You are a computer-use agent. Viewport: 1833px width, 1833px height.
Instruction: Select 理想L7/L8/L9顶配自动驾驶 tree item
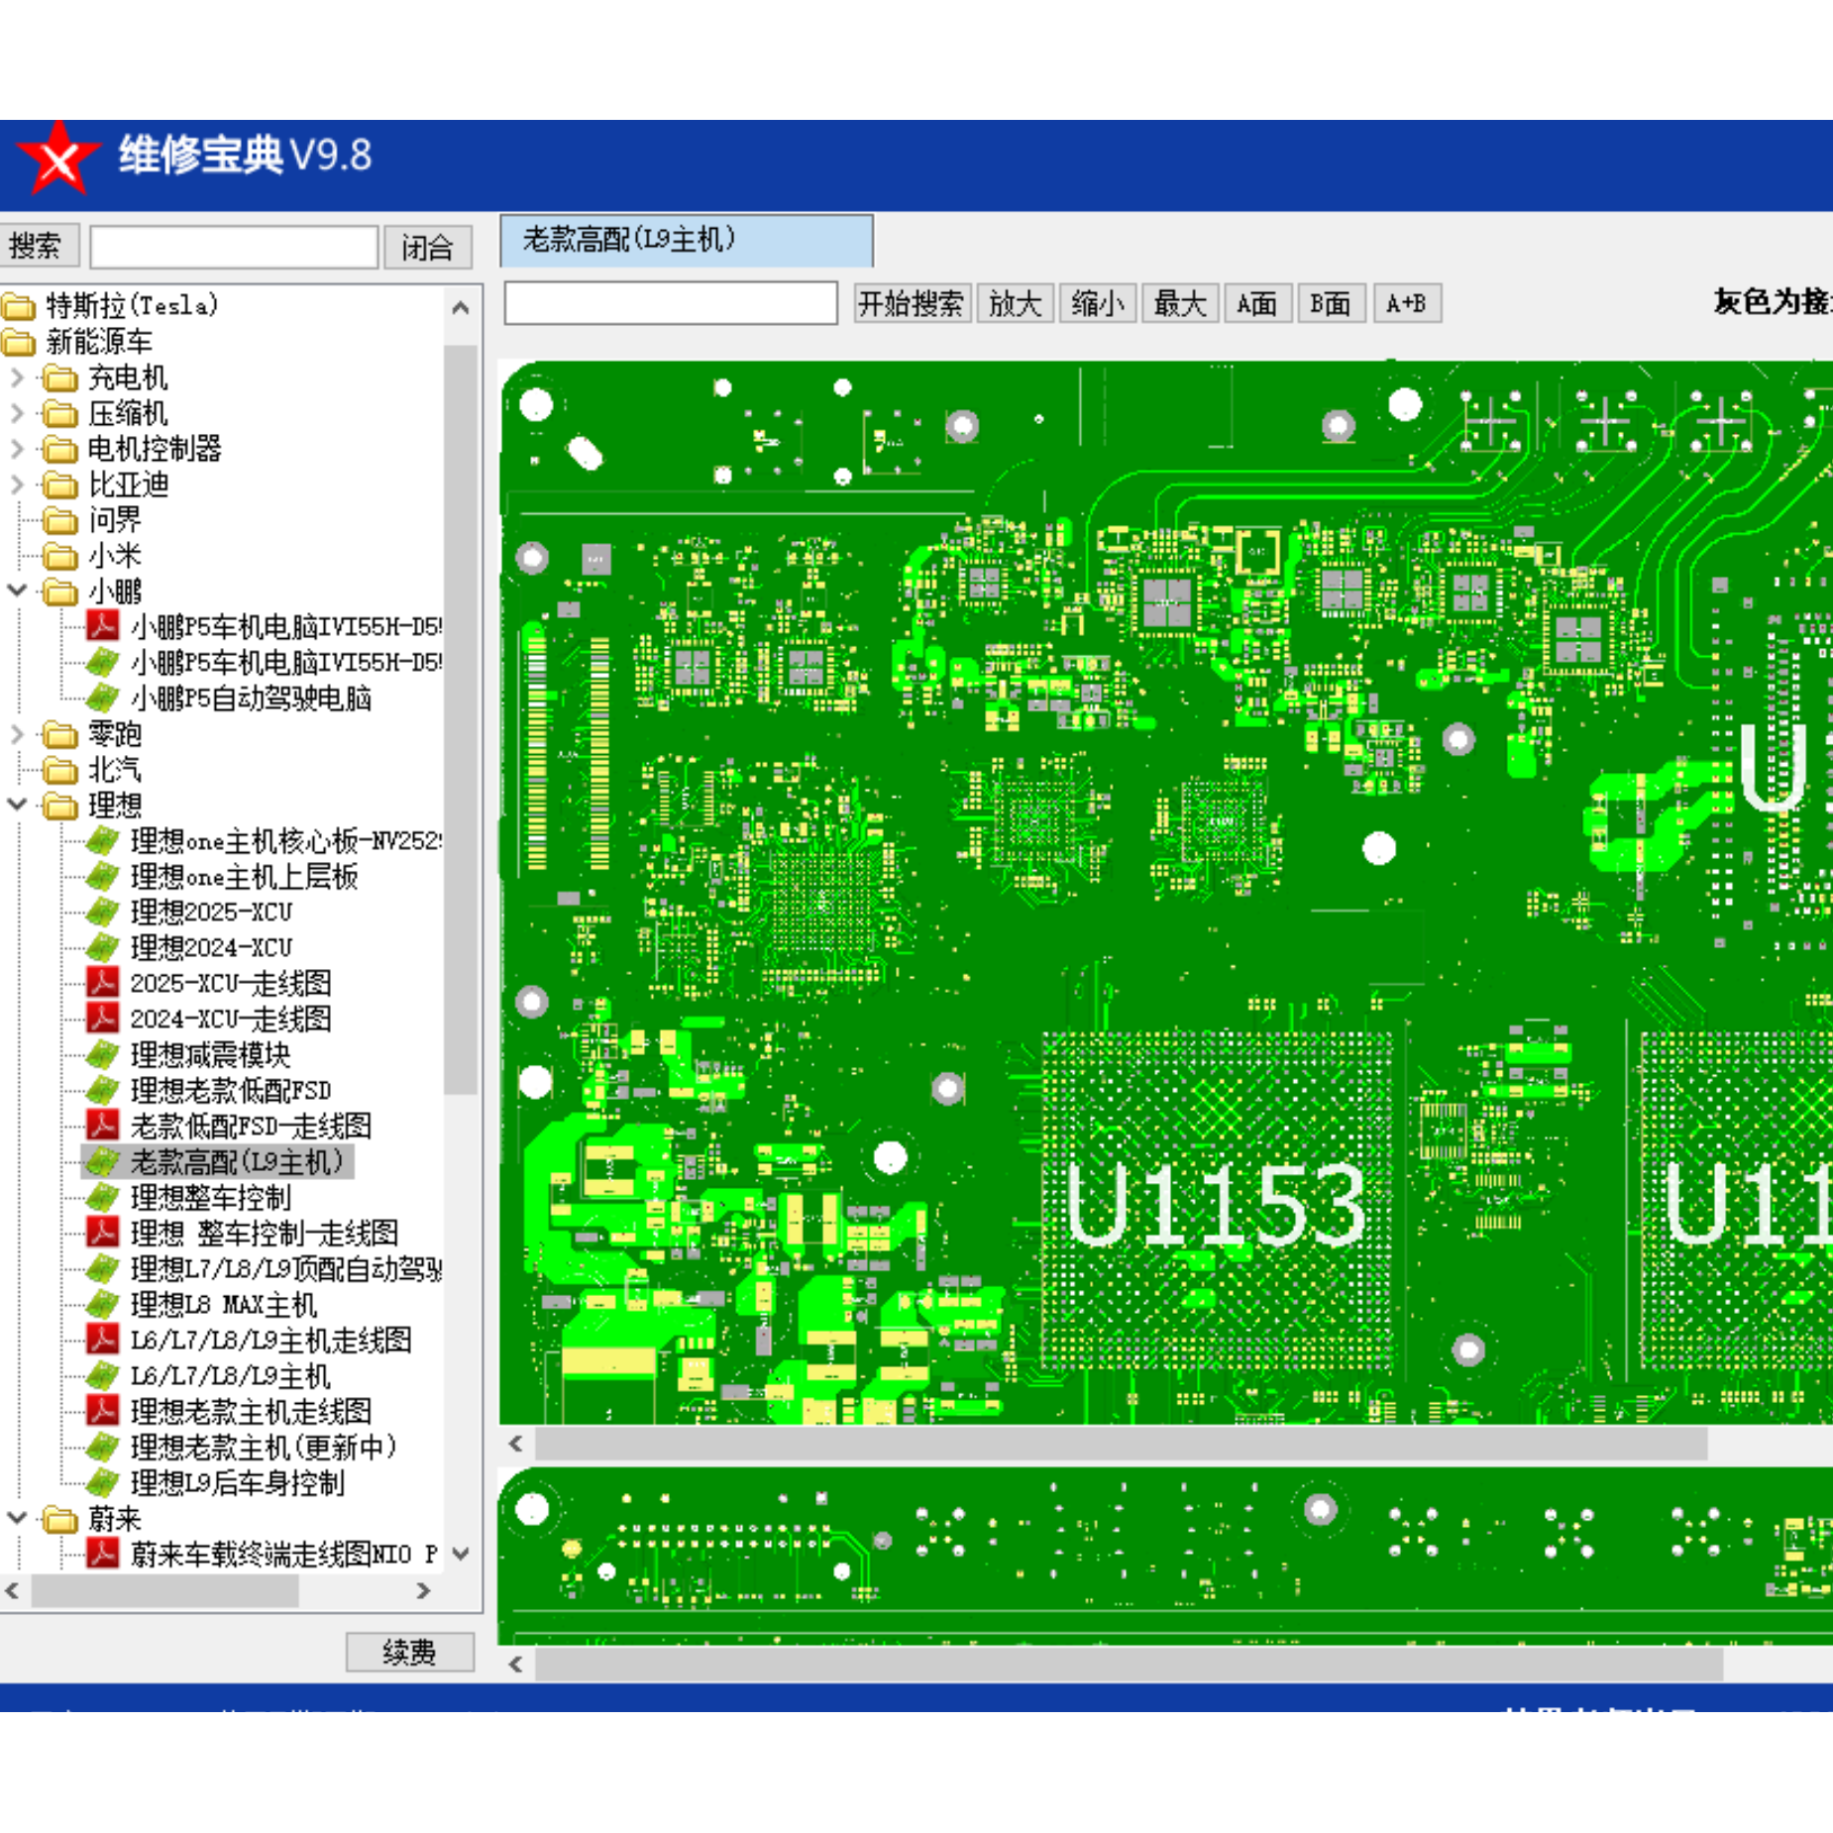pos(286,1269)
